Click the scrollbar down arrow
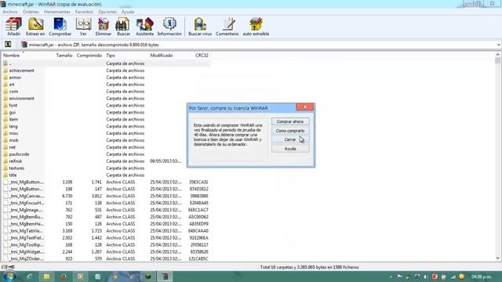The image size is (502, 282). [x=497, y=258]
